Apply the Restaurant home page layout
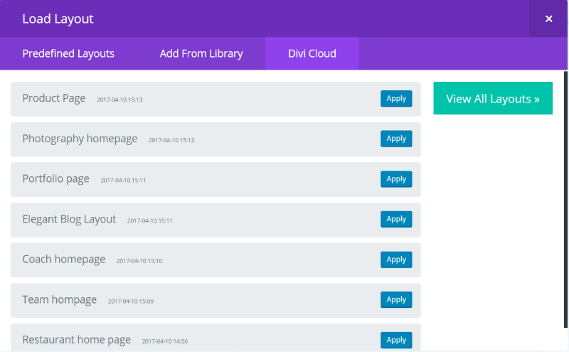The image size is (569, 352). tap(396, 340)
